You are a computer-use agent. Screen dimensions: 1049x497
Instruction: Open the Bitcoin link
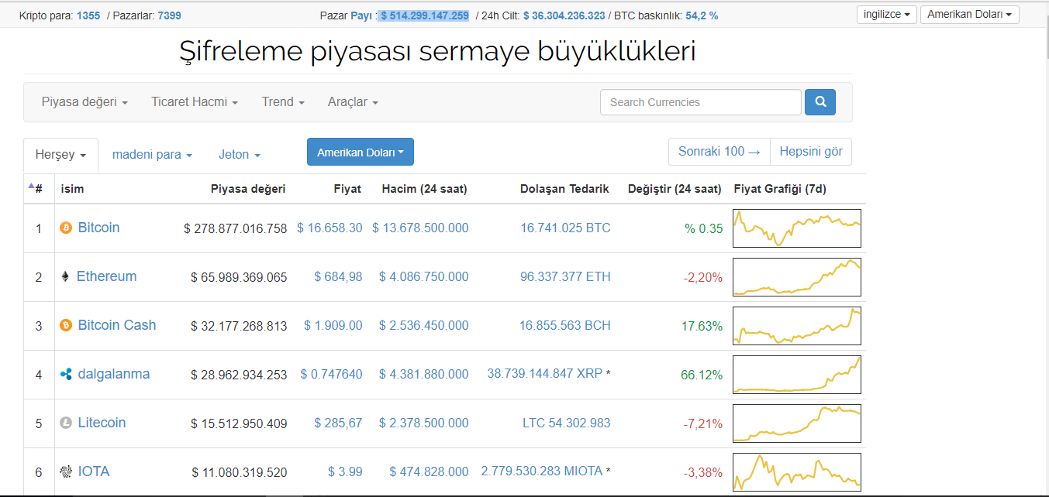(99, 228)
